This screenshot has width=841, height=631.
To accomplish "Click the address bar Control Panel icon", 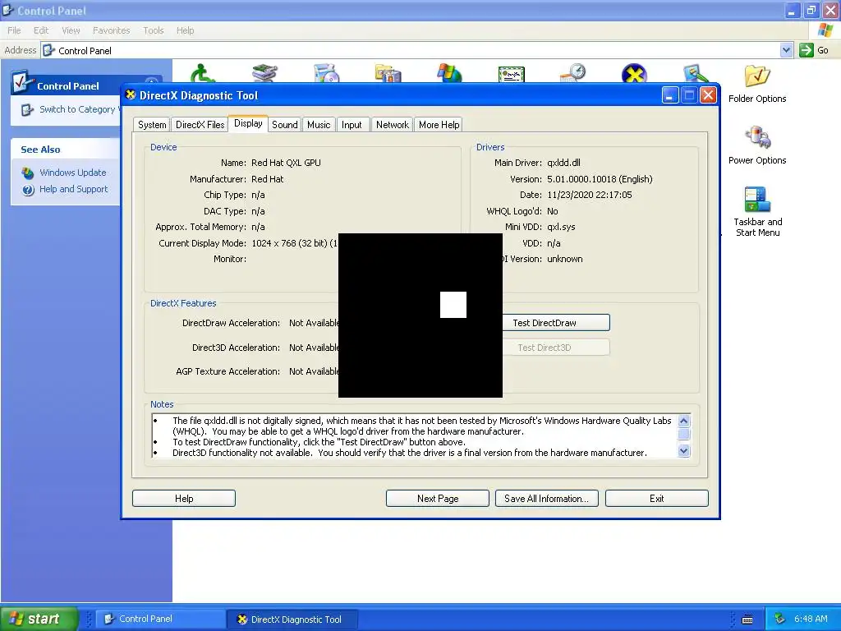I will coord(48,50).
